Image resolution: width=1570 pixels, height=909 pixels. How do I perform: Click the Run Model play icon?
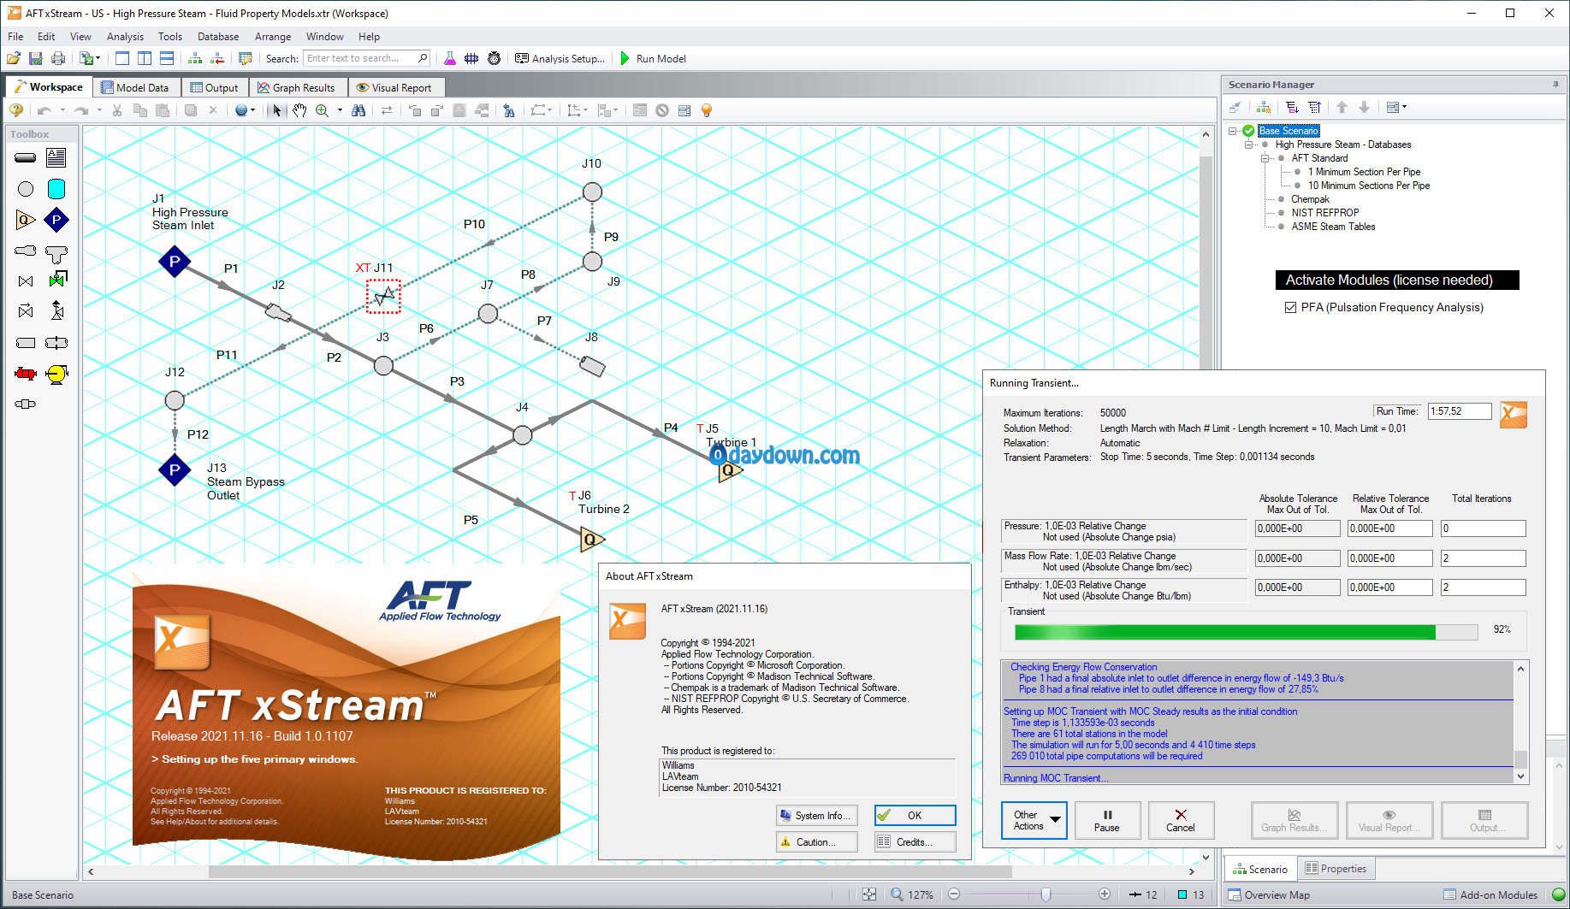tap(625, 58)
